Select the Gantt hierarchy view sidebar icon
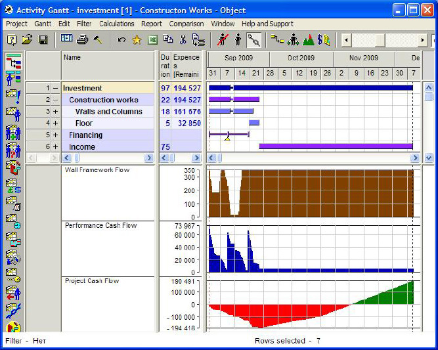 pyautogui.click(x=13, y=62)
